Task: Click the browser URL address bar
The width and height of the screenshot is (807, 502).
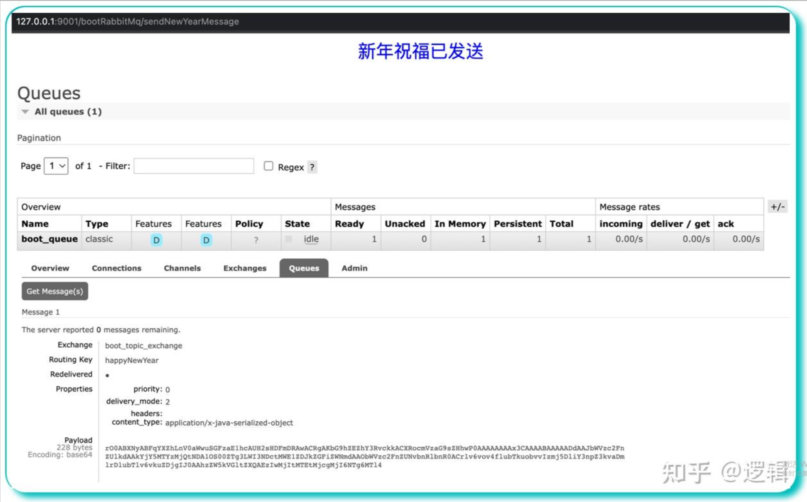Action: click(128, 22)
